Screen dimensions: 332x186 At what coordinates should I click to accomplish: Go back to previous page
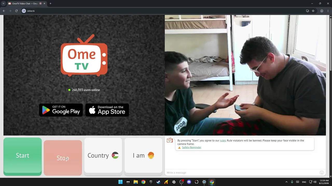[x=4, y=11]
